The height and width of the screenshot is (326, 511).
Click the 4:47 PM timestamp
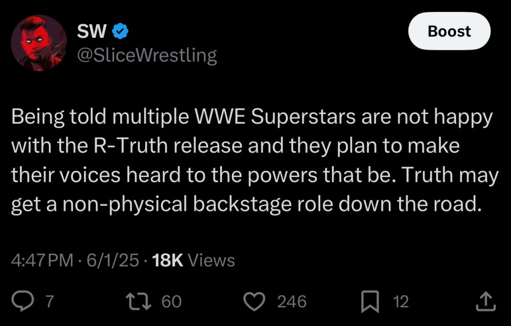tap(42, 260)
